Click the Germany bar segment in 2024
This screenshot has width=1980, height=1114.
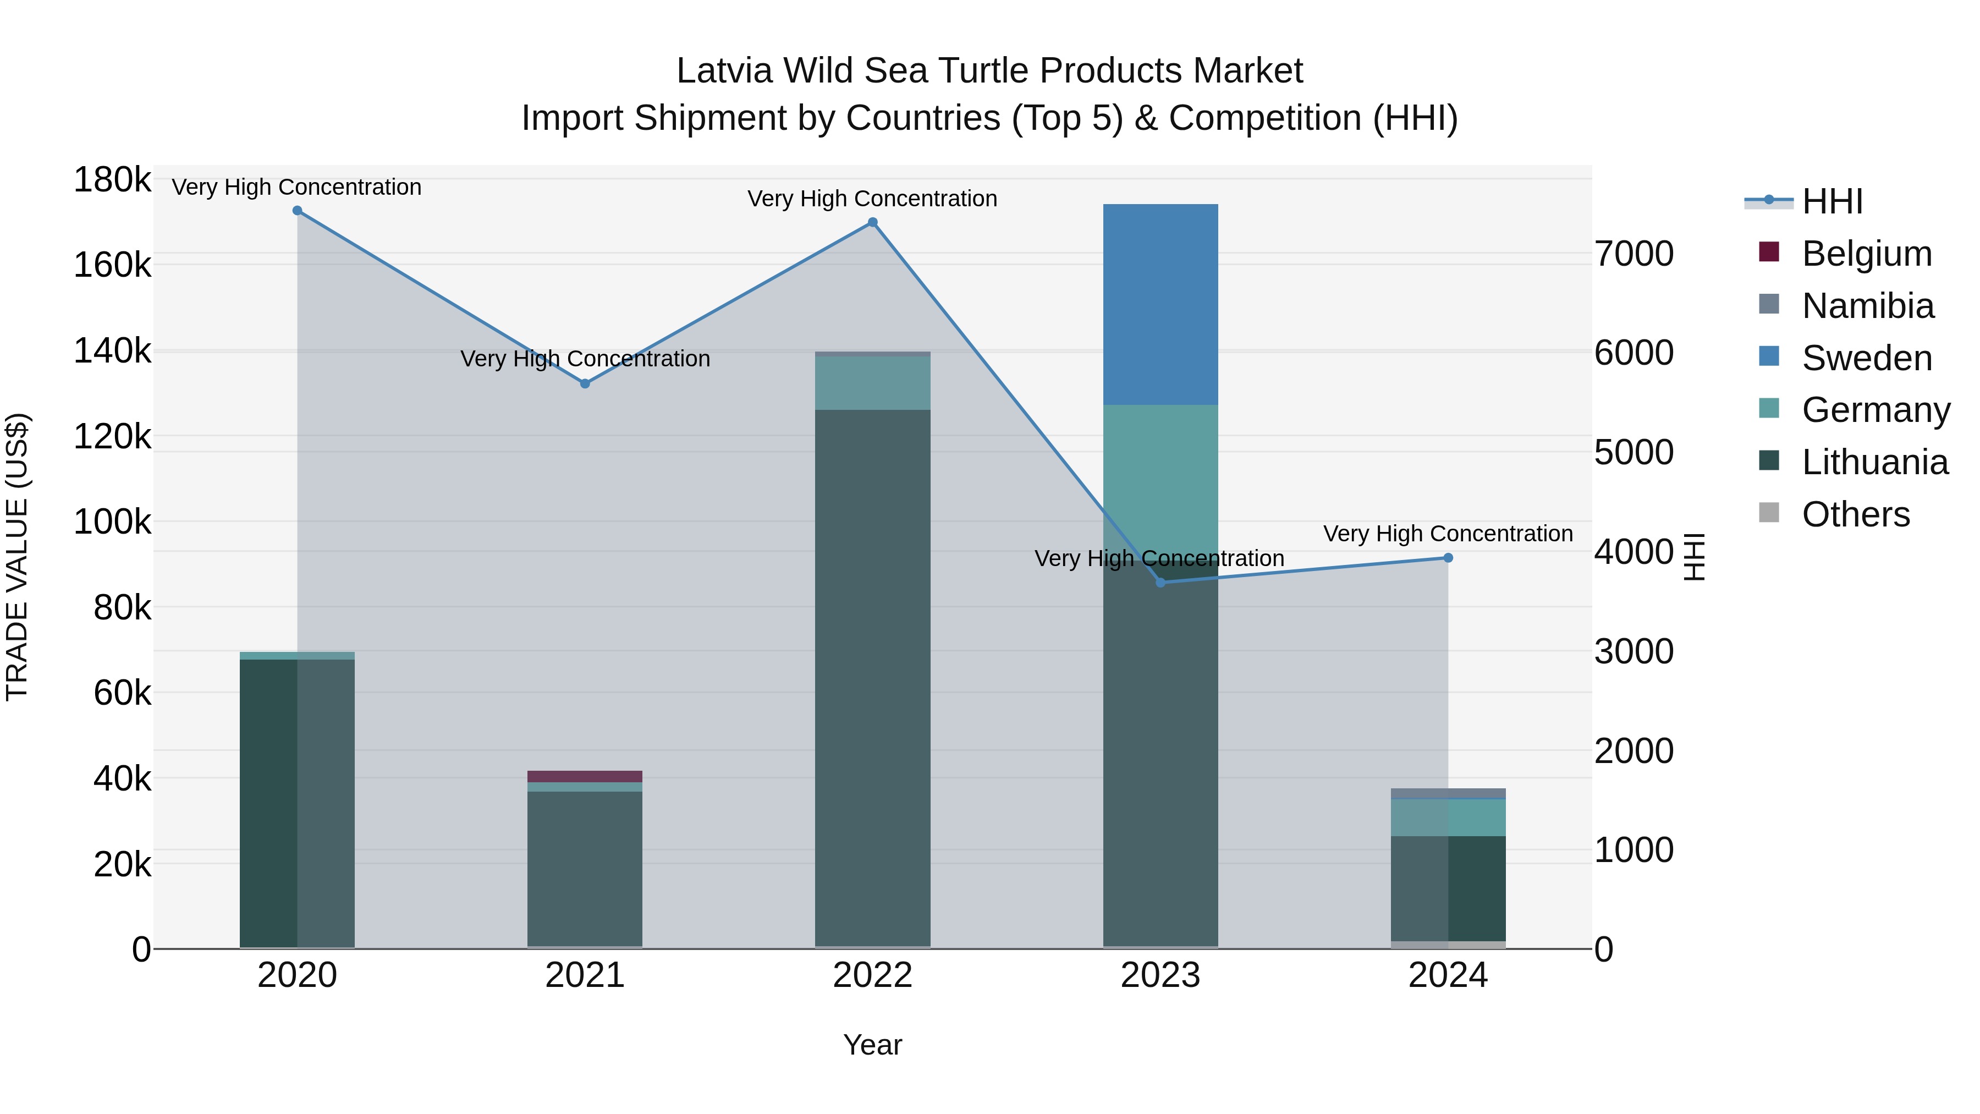(x=1448, y=818)
